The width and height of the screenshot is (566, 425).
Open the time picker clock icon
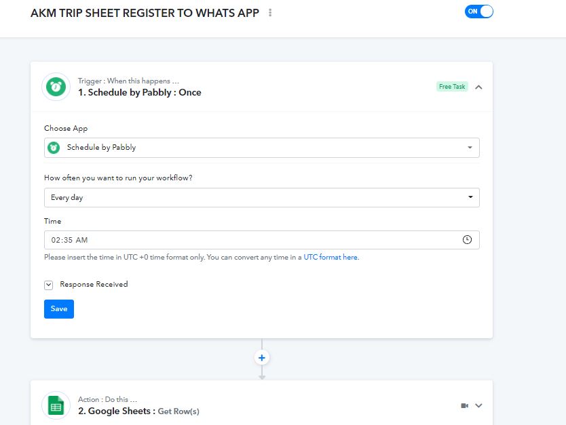[x=467, y=240]
